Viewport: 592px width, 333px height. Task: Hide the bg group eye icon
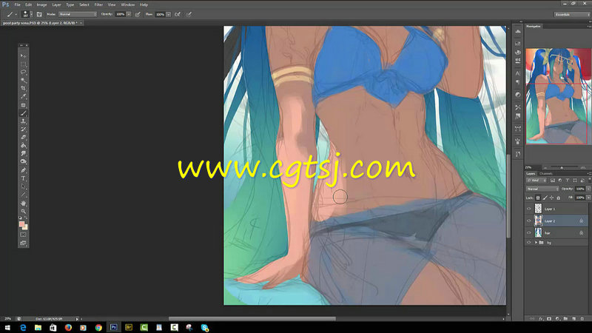pyautogui.click(x=529, y=243)
